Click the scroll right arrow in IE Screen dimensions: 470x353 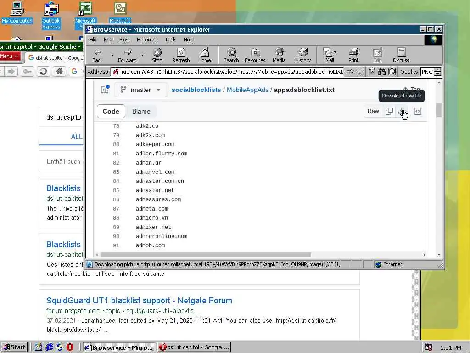[x=425, y=255]
